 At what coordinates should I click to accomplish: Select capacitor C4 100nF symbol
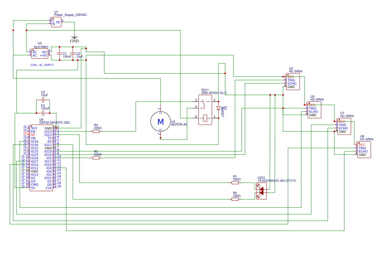[43, 113]
